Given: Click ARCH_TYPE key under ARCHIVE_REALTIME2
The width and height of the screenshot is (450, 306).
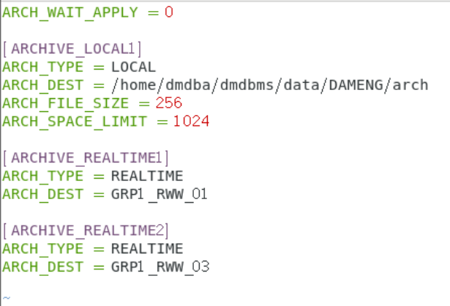Looking at the screenshot, I should pyautogui.click(x=42, y=249).
